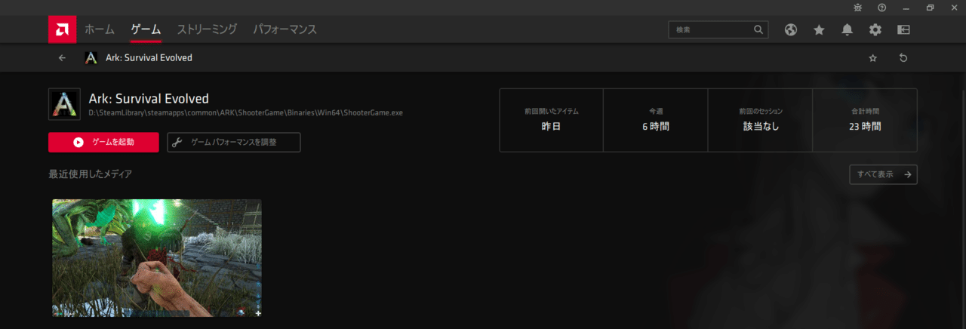Open the help question mark icon
This screenshot has height=329, width=966.
click(881, 8)
